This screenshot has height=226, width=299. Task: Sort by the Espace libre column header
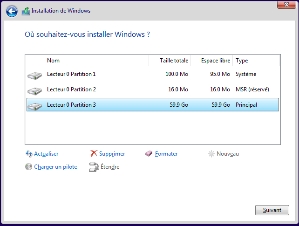pyautogui.click(x=215, y=61)
